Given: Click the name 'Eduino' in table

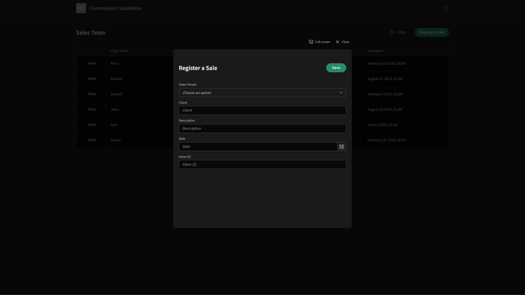Looking at the screenshot, I should coord(116,79).
